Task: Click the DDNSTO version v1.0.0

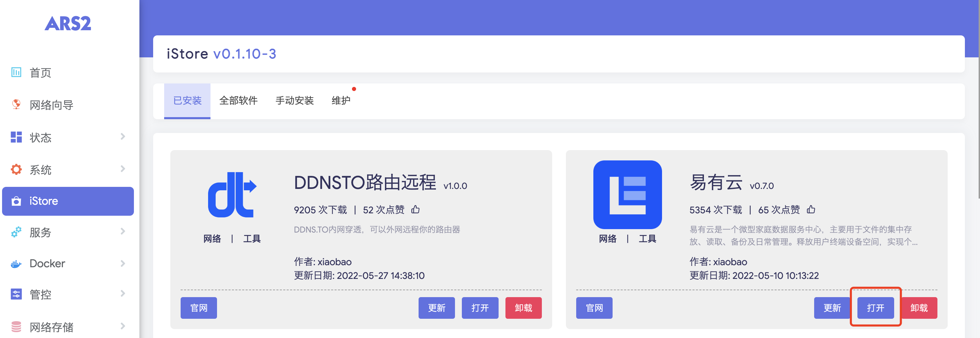Action: tap(455, 186)
